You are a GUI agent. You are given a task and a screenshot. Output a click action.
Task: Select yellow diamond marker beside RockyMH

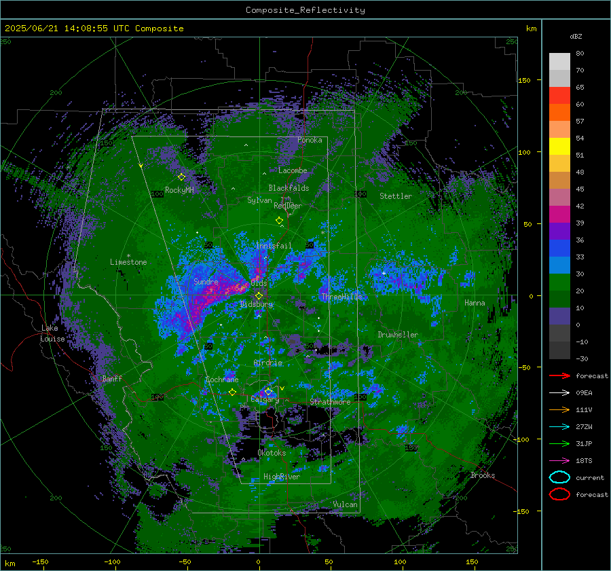(x=181, y=177)
